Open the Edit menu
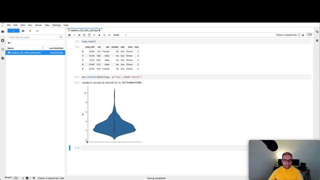The image size is (320, 180). (x=15, y=25)
